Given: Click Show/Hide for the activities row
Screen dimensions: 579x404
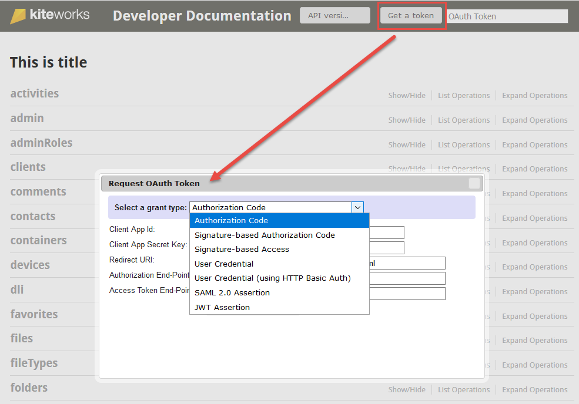Looking at the screenshot, I should [407, 96].
